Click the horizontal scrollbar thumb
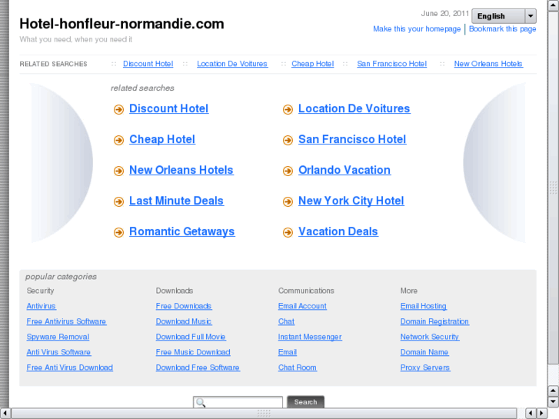 point(264,414)
